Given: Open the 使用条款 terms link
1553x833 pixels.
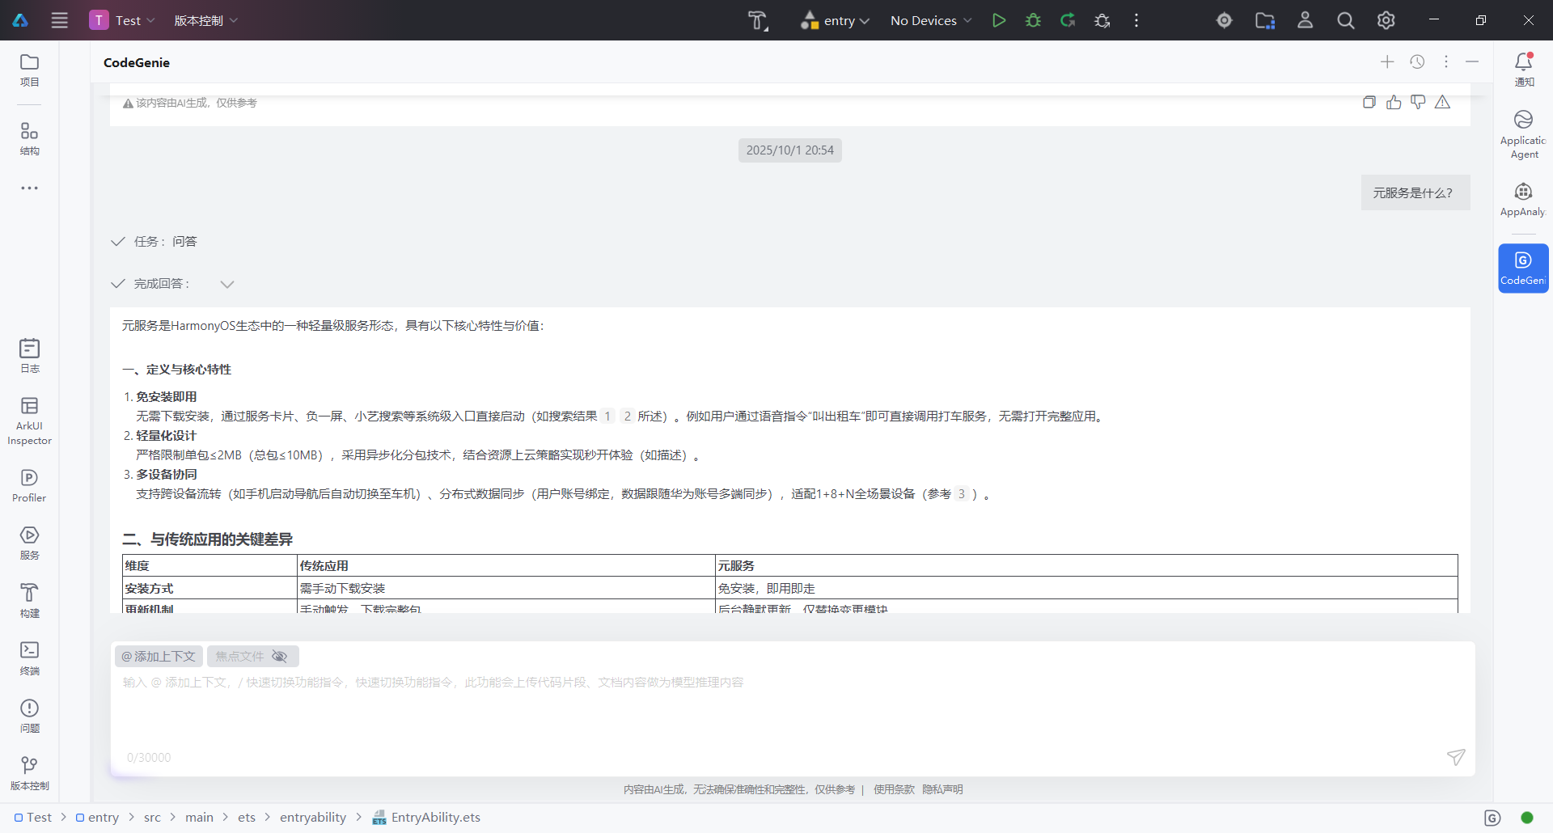Looking at the screenshot, I should pos(894,789).
